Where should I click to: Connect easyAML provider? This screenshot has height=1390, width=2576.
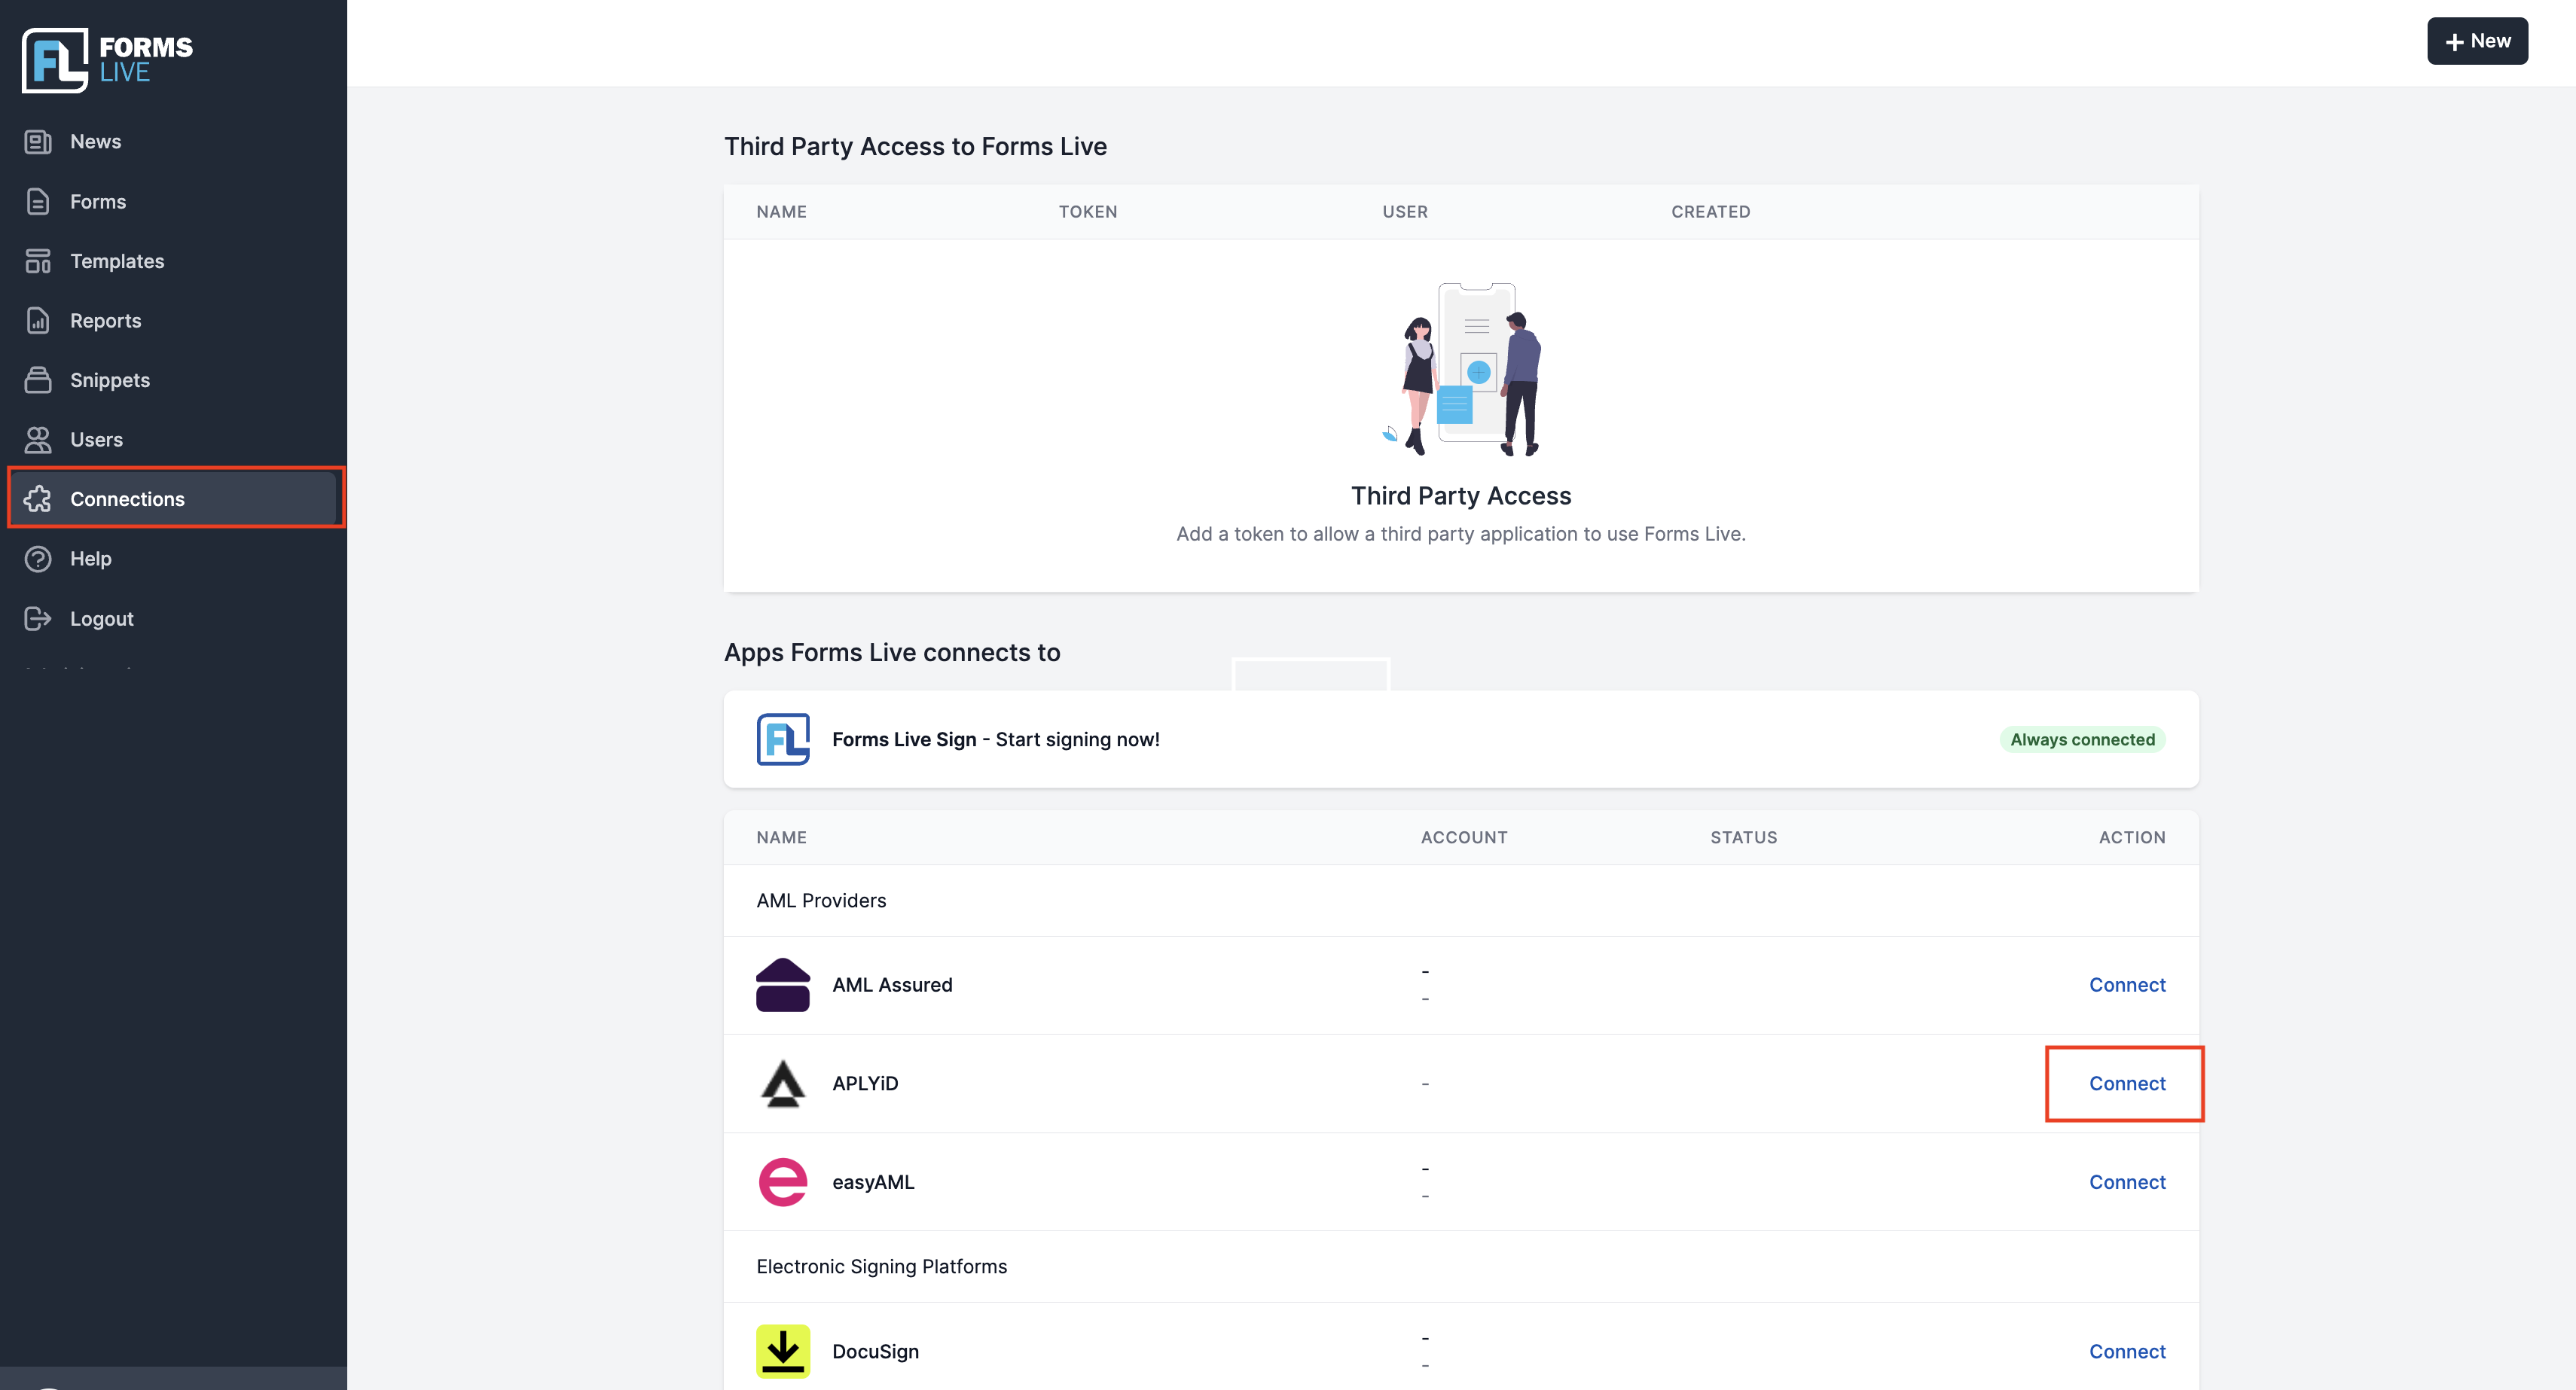click(x=2127, y=1182)
